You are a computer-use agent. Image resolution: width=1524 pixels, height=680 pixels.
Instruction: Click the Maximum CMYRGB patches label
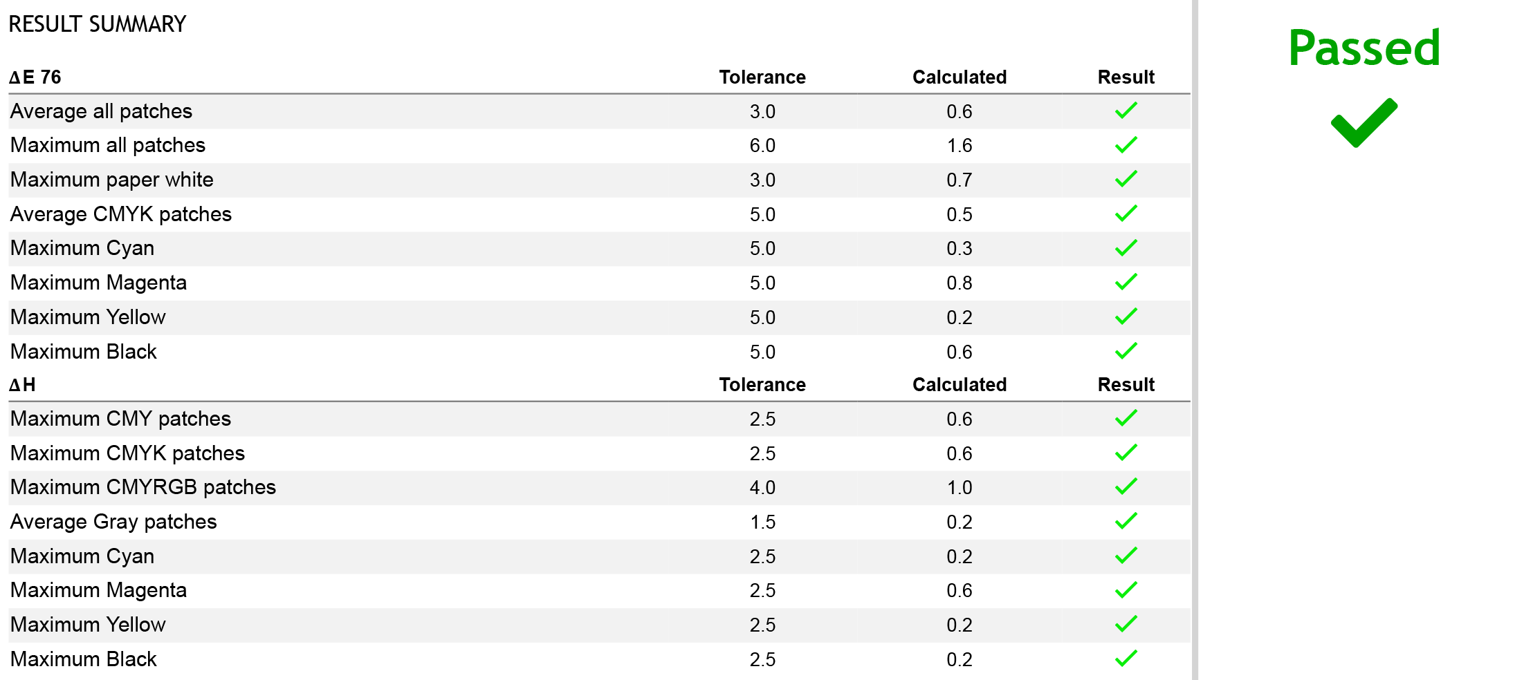coord(143,487)
